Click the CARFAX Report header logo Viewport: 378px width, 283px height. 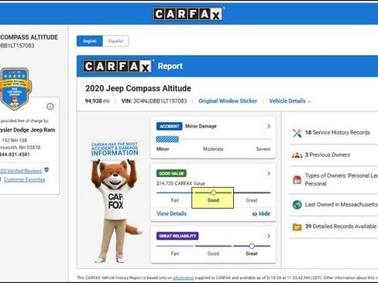point(117,66)
